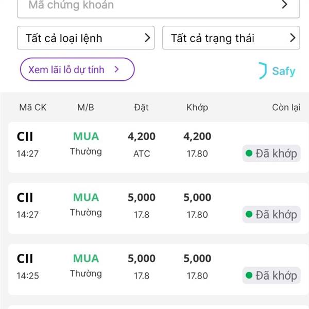The width and height of the screenshot is (309, 309).
Task: Click the Khớp column header
Action: coord(197,108)
